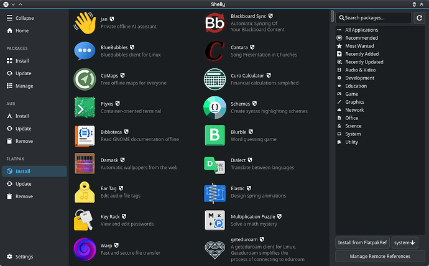
Task: Select the Curo Calculator icon
Action: 215,80
